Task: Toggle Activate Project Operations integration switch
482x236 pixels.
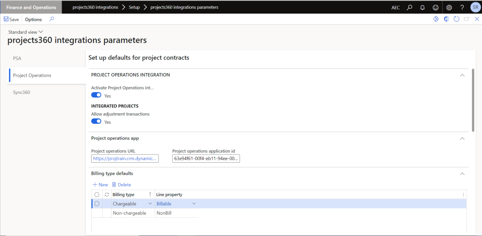Action: point(96,95)
